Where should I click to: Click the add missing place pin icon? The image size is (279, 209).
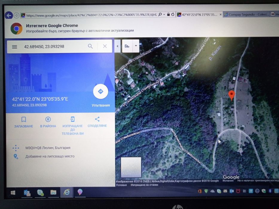[x=16, y=156]
